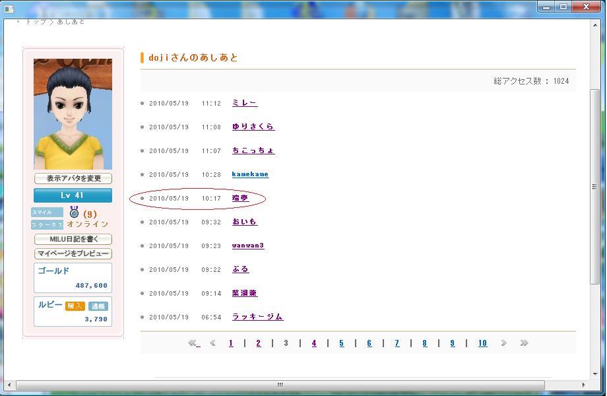607x396 pixels.
Task: Click the doji avatar image
Action: pyautogui.click(x=73, y=114)
